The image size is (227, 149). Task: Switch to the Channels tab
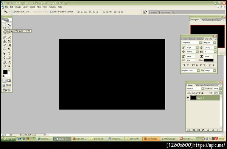199,85
